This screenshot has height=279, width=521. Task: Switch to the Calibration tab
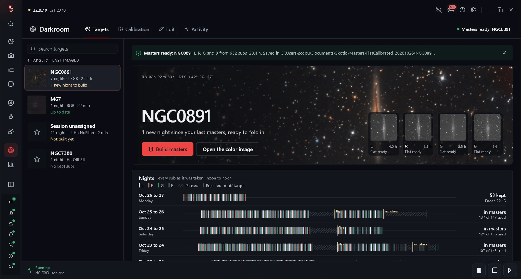[134, 29]
